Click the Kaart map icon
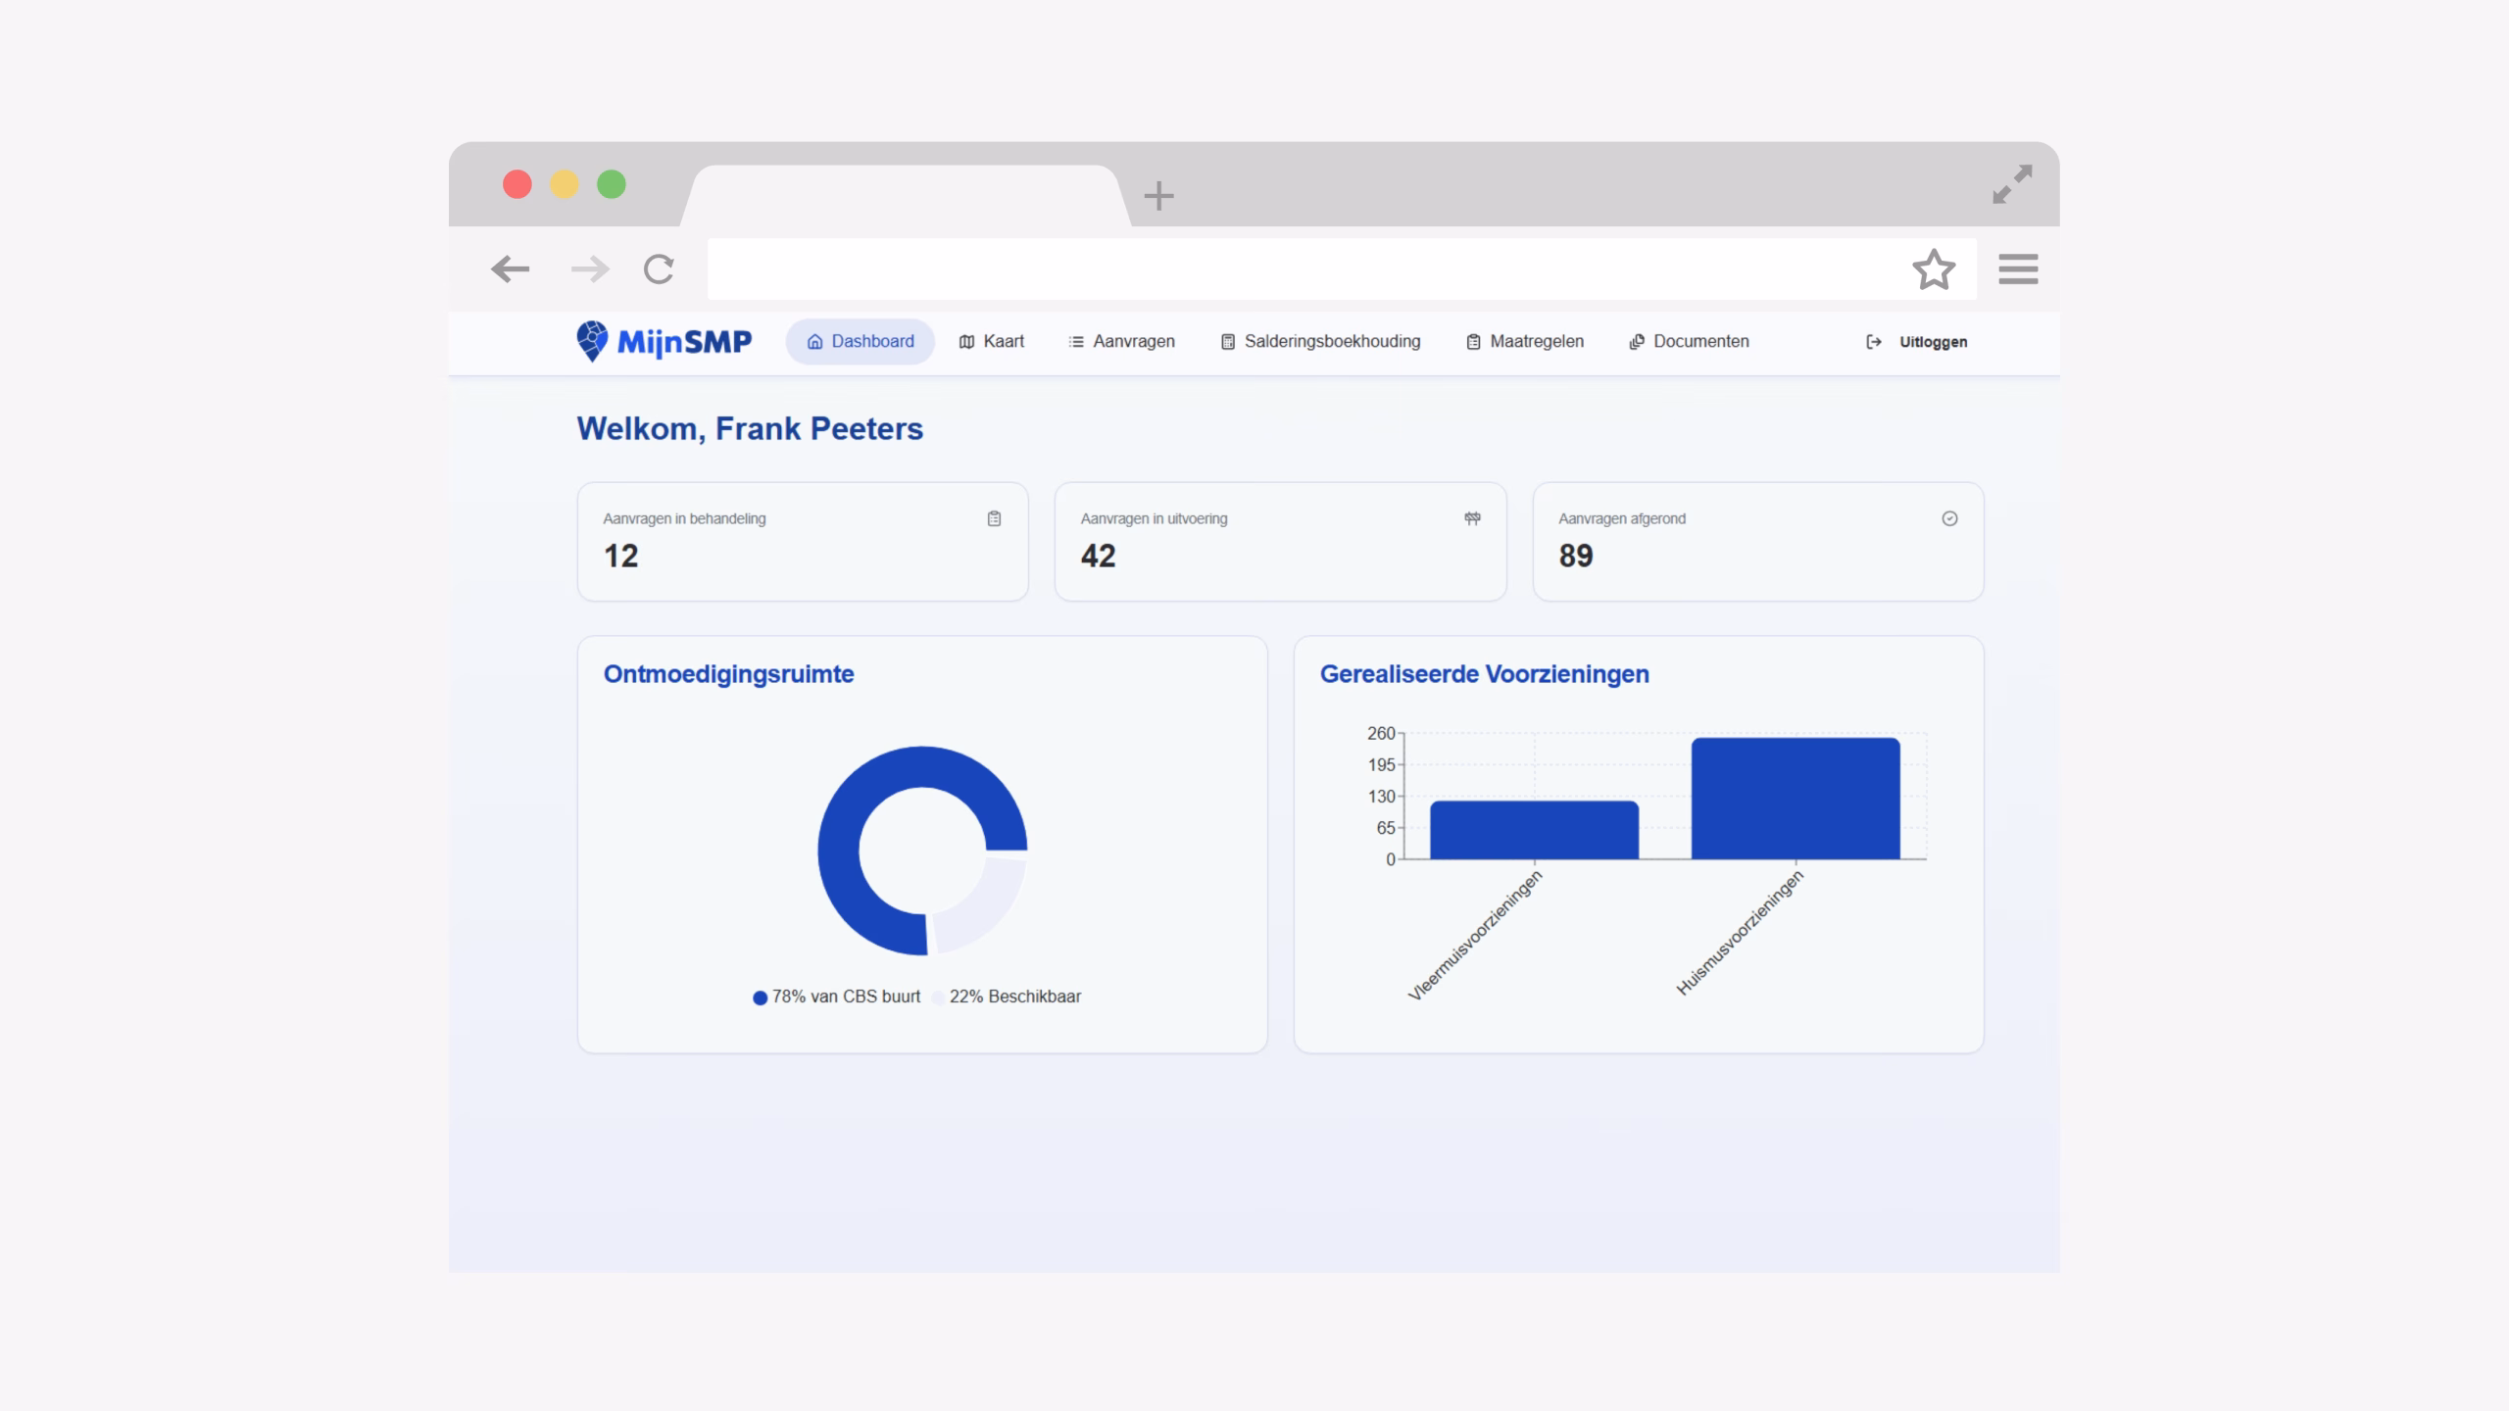 click(x=966, y=341)
